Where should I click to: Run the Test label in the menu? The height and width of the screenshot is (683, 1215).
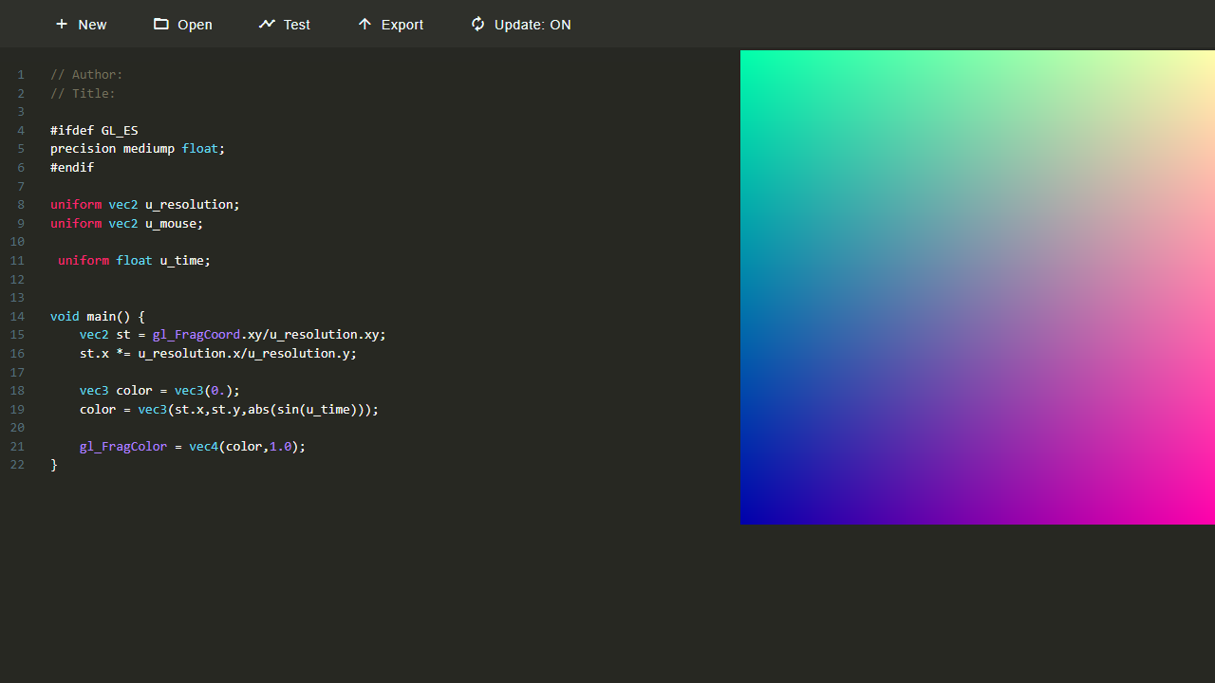coord(297,25)
